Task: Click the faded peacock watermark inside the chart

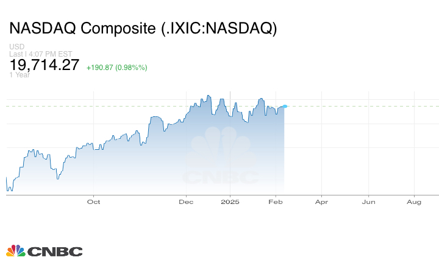Action: pos(221,149)
